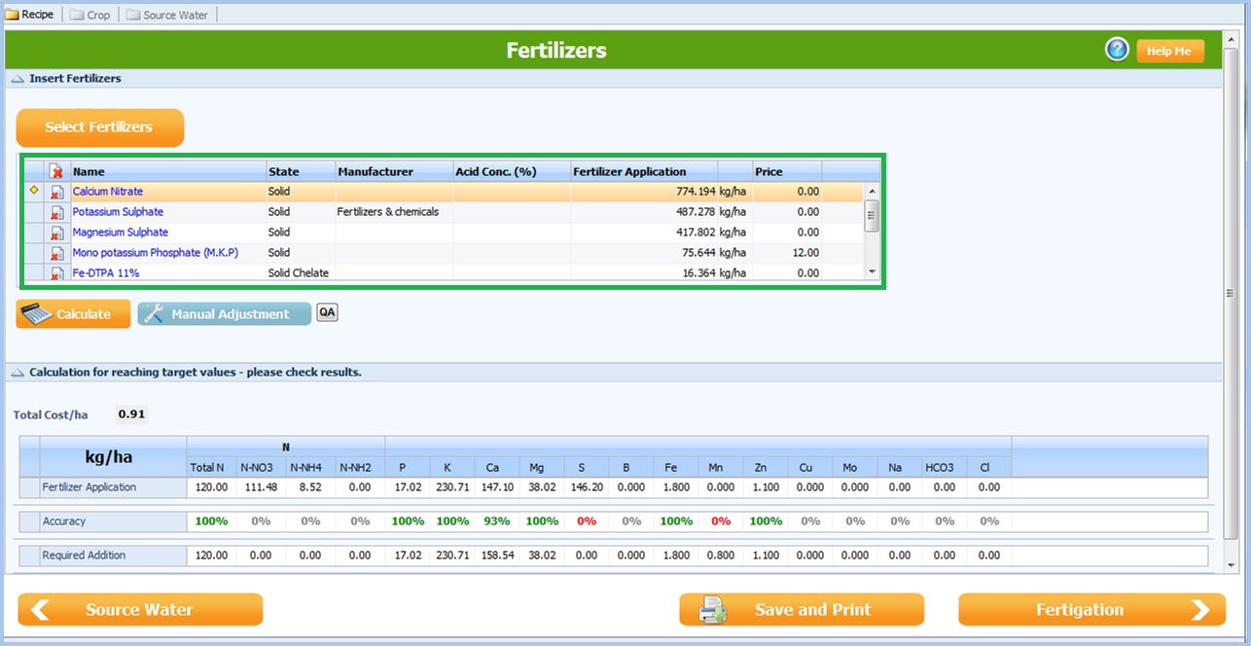Delete the Mono potassium Phosphate row icon
Viewport: 1251px width, 646px height.
tap(57, 254)
